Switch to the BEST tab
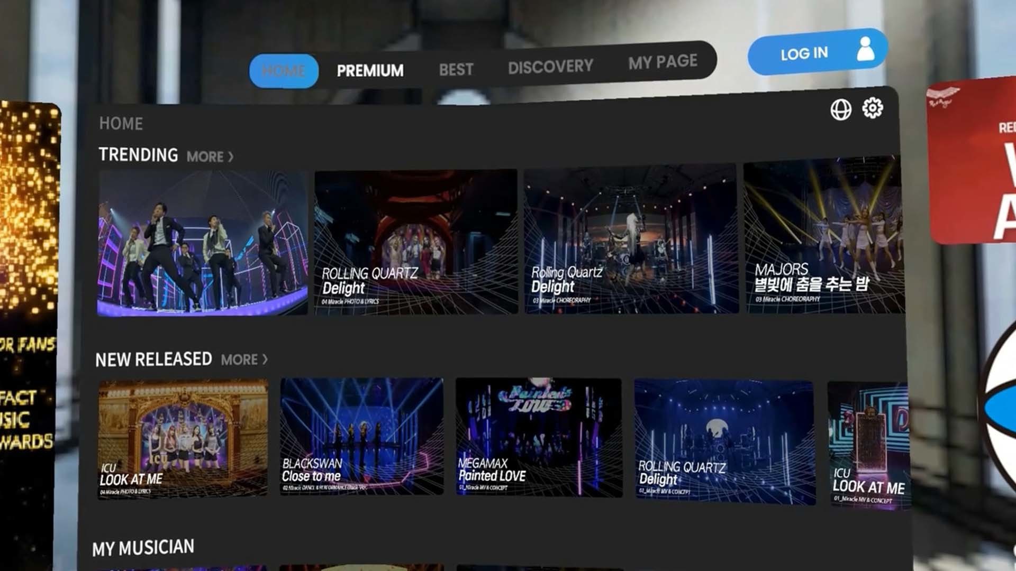Screen dimensions: 1016x571 (456, 69)
